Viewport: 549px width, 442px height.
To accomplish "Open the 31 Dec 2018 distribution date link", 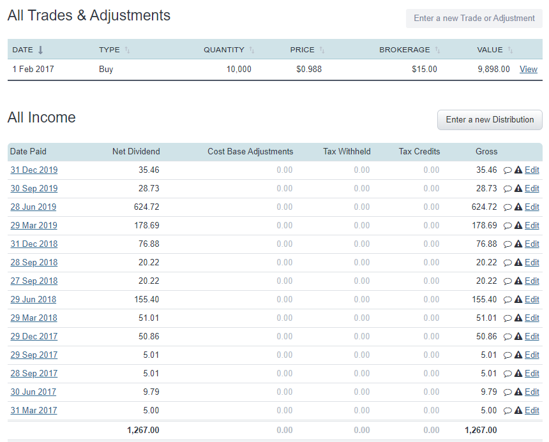I will click(33, 244).
